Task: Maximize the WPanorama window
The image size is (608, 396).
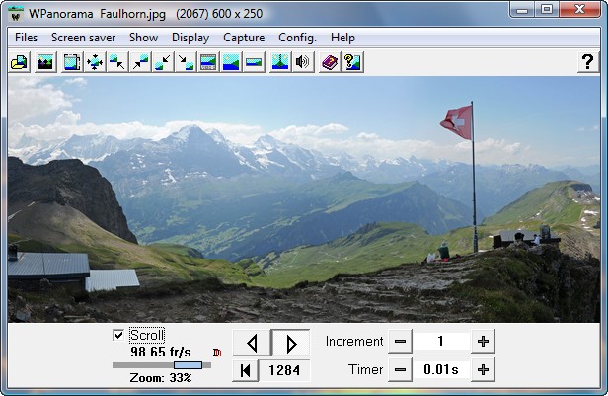Action: point(547,10)
